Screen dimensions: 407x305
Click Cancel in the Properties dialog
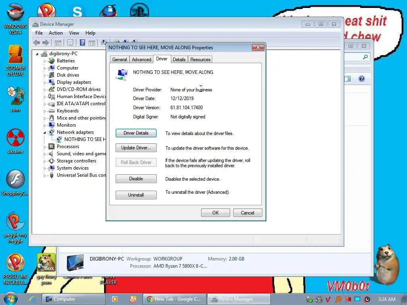coord(248,213)
